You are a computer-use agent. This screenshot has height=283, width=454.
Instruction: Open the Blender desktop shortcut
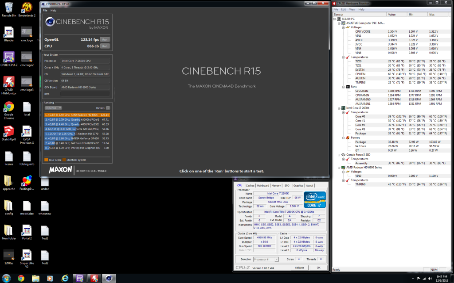(x=9, y=34)
